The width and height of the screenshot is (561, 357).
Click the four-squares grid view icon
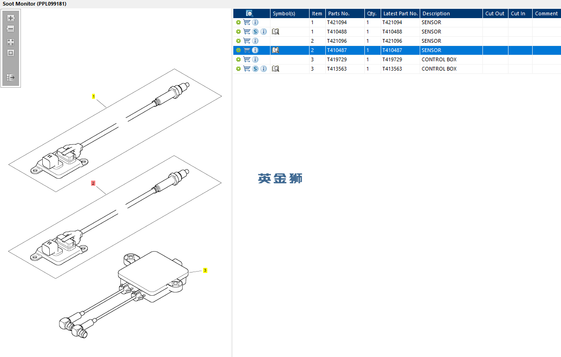[x=11, y=42]
